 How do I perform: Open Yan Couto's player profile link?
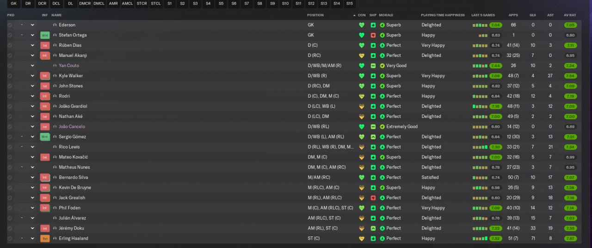point(68,66)
